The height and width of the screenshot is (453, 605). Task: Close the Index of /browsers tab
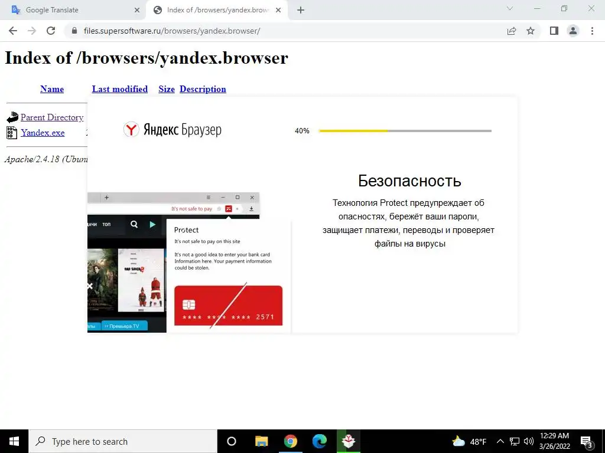point(278,11)
